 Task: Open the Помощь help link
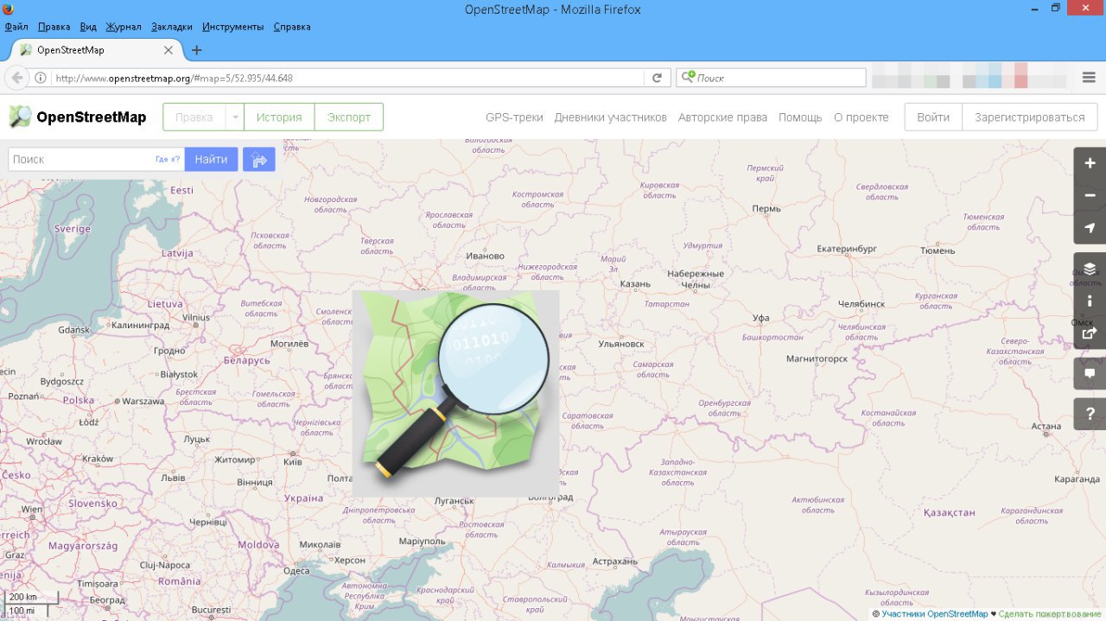click(800, 117)
